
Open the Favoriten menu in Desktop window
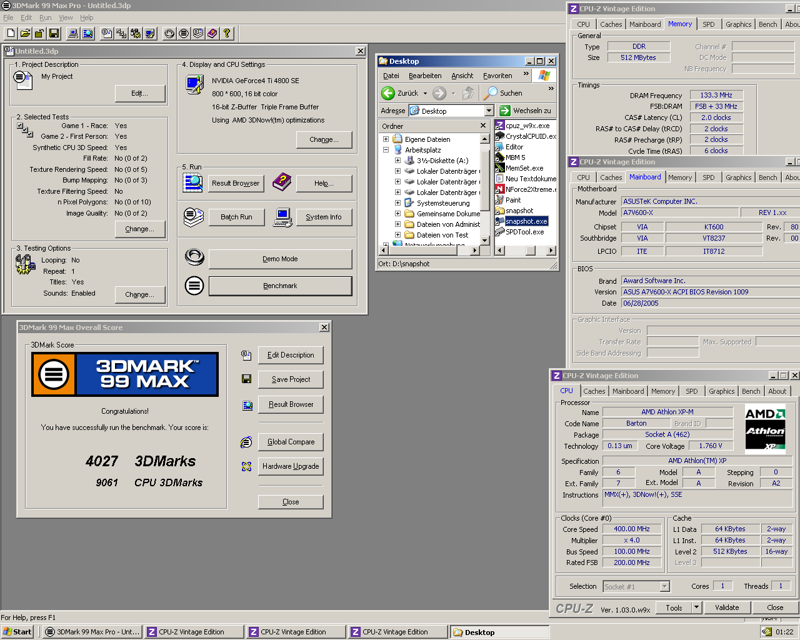coord(497,76)
